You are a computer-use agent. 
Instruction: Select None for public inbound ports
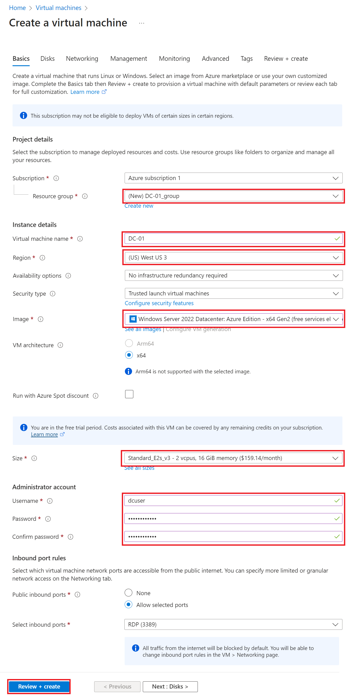(128, 593)
